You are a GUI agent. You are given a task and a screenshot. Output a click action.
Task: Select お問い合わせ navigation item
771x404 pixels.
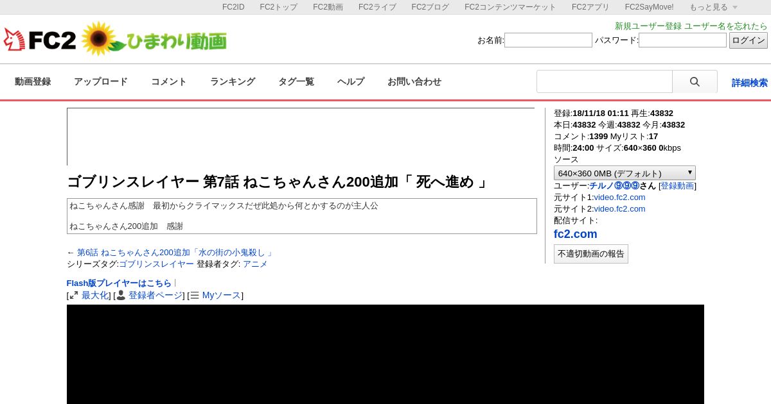(414, 82)
